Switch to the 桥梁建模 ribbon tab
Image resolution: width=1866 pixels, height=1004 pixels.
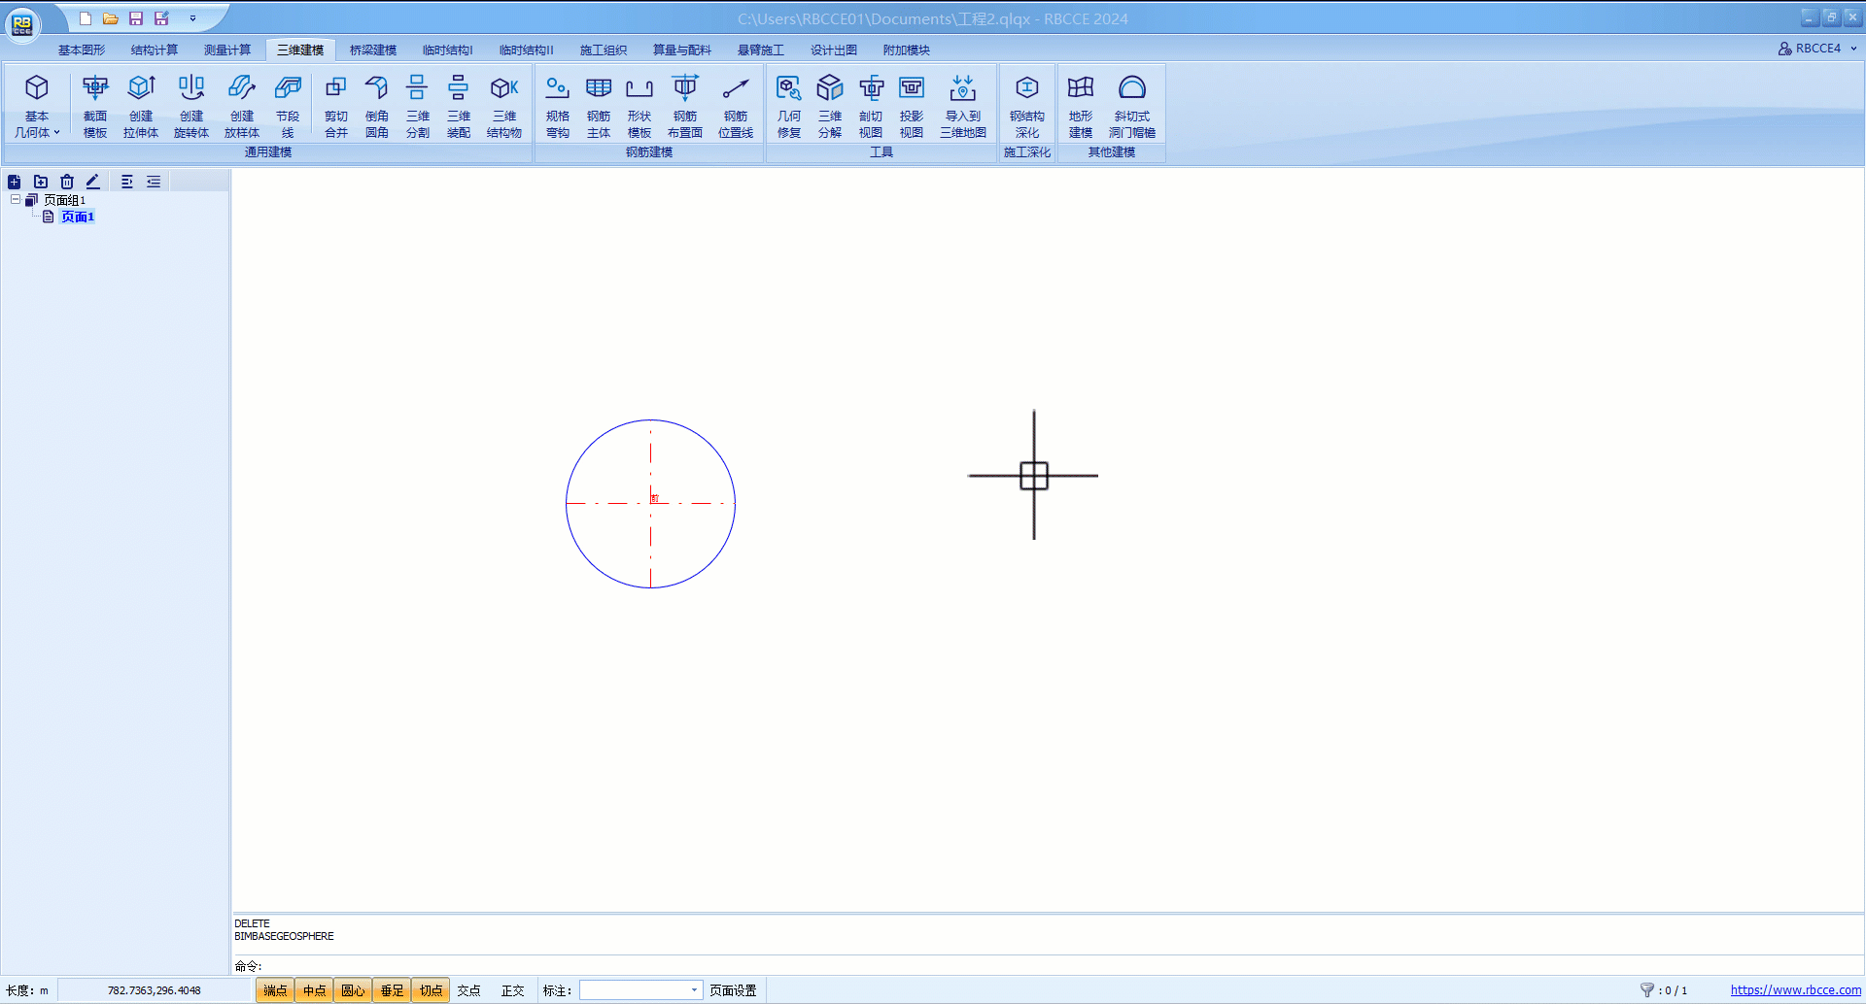(373, 50)
